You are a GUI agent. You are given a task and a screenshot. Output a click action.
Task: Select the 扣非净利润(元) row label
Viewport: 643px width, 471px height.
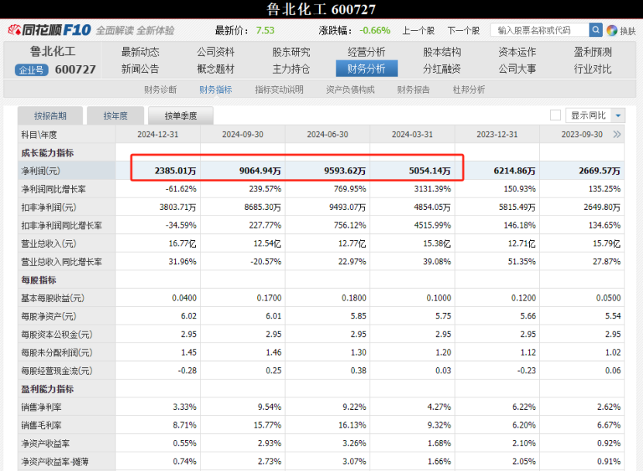49,208
